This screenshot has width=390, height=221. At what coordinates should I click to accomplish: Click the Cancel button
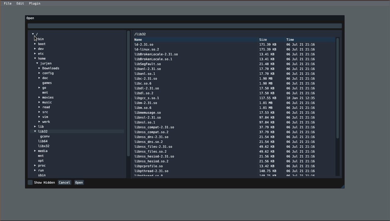(64, 182)
